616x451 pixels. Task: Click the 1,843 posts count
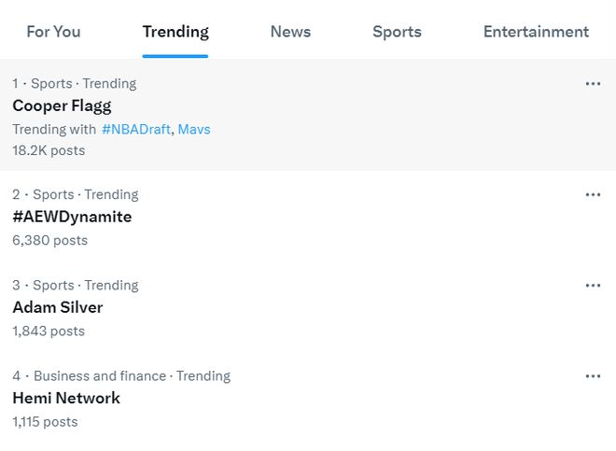49,331
